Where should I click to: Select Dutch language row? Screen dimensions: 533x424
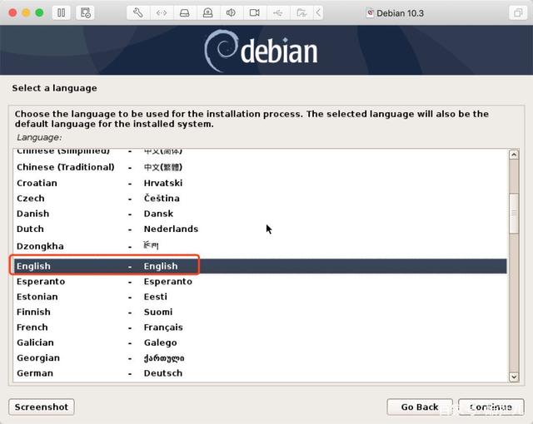click(x=260, y=229)
